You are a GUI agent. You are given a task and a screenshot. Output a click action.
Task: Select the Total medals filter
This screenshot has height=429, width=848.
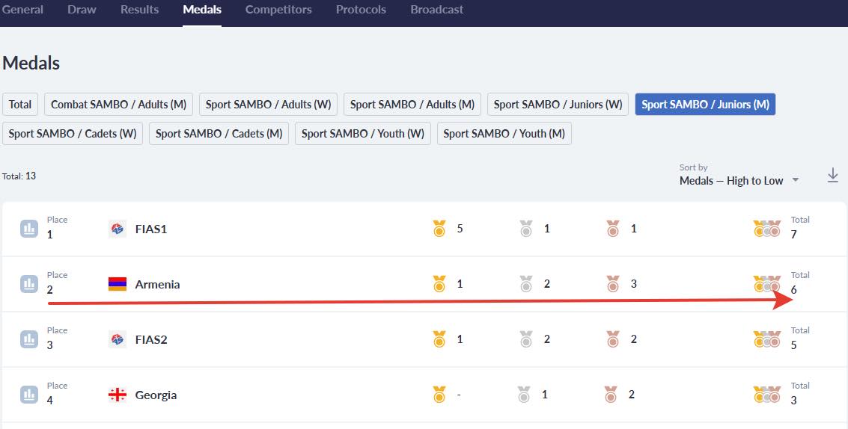20,105
